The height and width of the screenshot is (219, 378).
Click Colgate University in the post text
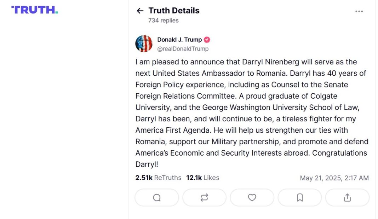(x=323, y=96)
